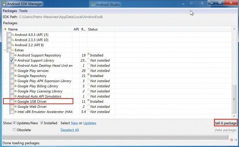Screen dimensions: 239x147
Task: Check the Android 4.0.3 (API 15) checkbox
Action: click(9, 35)
